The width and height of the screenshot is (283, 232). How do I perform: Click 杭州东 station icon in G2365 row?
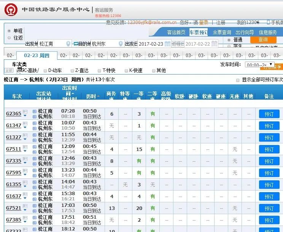[x=35, y=117]
